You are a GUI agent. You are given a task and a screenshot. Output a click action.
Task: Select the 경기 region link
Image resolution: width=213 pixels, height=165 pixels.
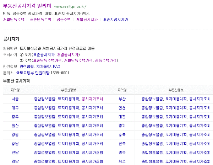point(122,126)
